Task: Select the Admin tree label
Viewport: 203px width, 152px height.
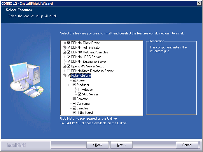Action: point(81,80)
